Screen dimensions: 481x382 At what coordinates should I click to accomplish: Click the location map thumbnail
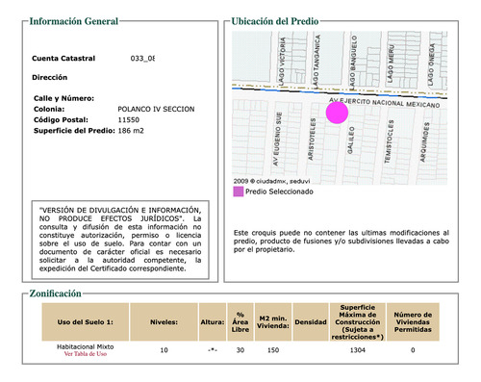[340, 108]
